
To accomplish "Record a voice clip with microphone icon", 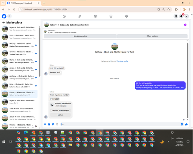I will pyautogui.click(x=45, y=124).
